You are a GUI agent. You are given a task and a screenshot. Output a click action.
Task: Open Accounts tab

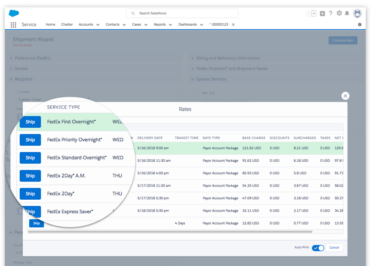[86, 24]
